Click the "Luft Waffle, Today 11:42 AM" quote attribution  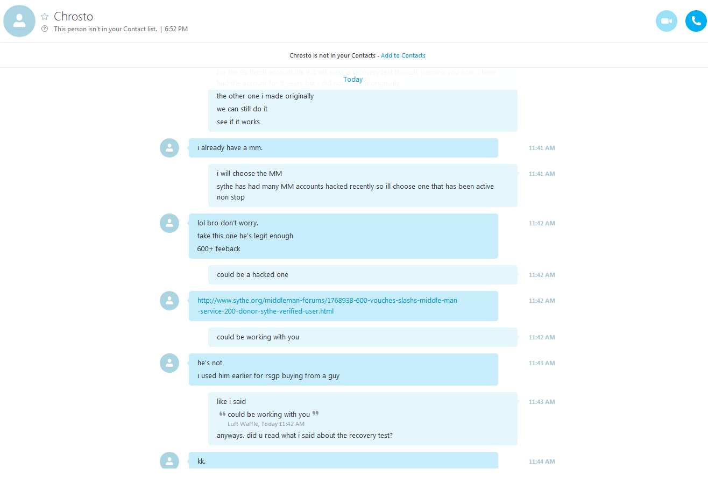point(266,424)
